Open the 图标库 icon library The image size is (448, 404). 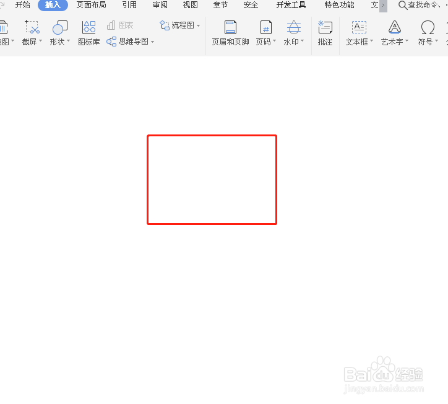89,33
